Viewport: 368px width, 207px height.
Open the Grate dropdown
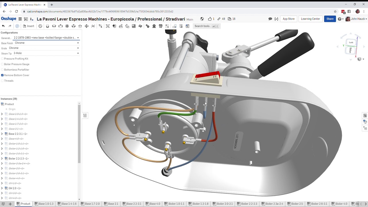point(44,48)
